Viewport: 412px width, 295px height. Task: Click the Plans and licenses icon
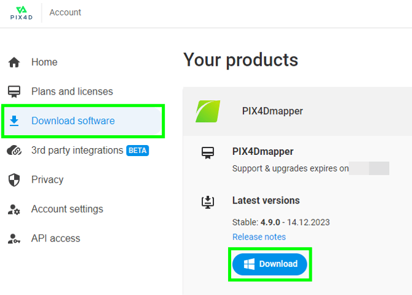pos(14,92)
